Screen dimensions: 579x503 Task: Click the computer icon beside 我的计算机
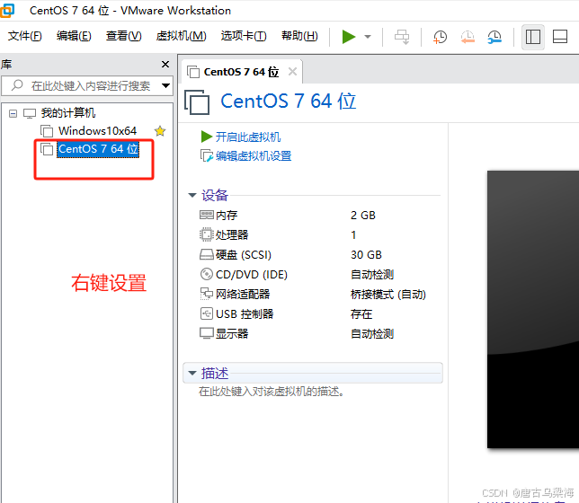[x=30, y=113]
